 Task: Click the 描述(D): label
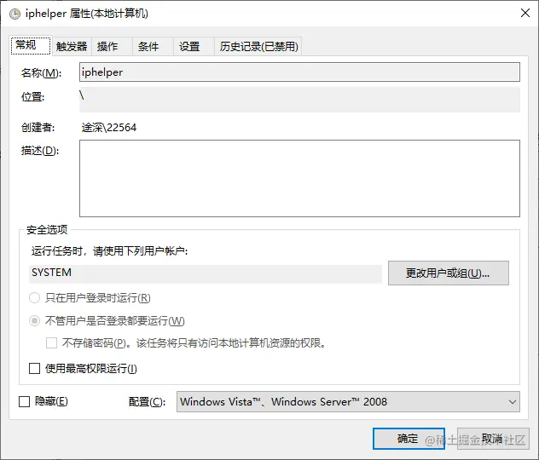(40, 151)
